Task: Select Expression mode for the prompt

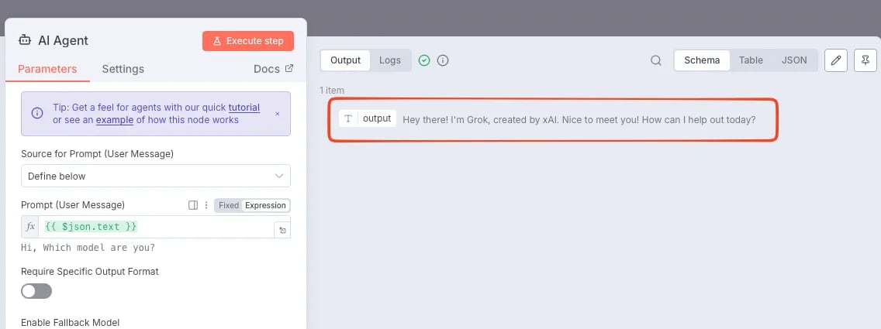Action: pos(266,205)
